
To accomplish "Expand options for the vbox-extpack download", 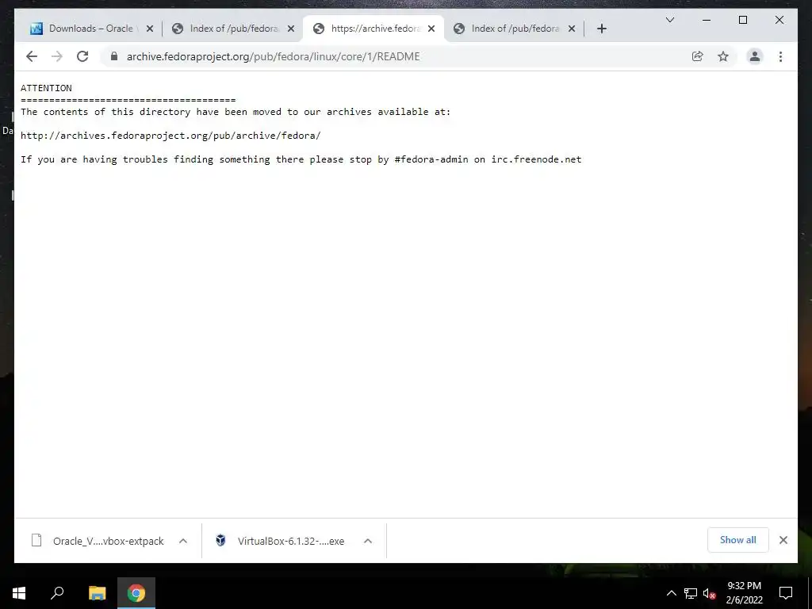I will click(x=183, y=541).
